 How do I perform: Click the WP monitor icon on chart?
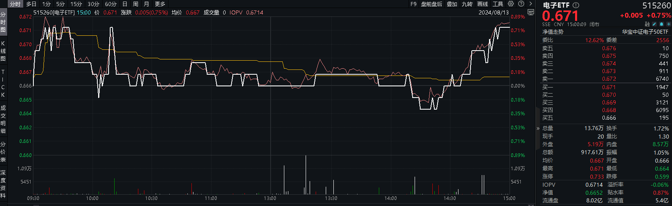pyautogui.click(x=530, y=12)
